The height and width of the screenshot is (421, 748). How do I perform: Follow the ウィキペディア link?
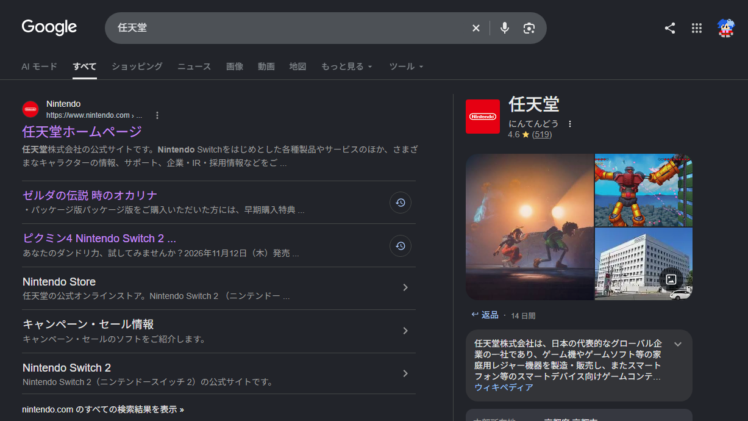[504, 387]
